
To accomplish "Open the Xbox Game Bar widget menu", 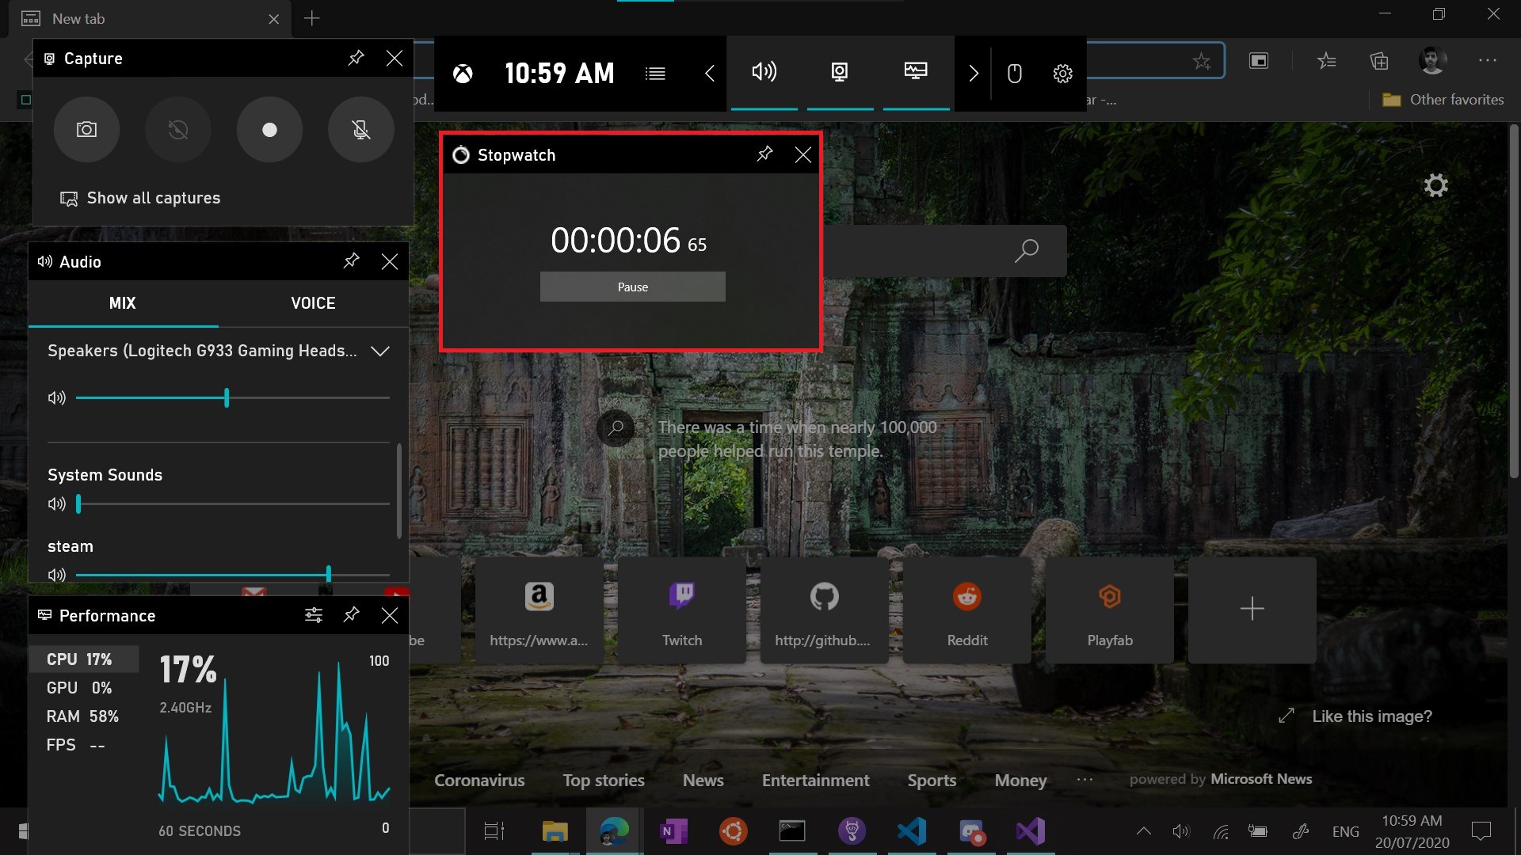I will point(655,74).
